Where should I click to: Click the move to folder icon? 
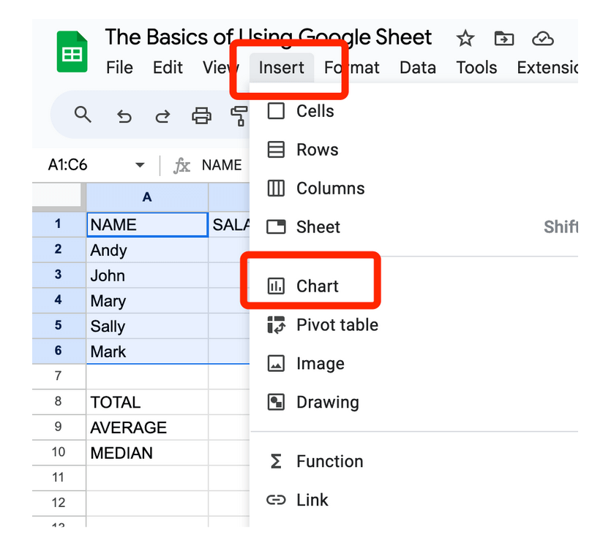point(503,39)
